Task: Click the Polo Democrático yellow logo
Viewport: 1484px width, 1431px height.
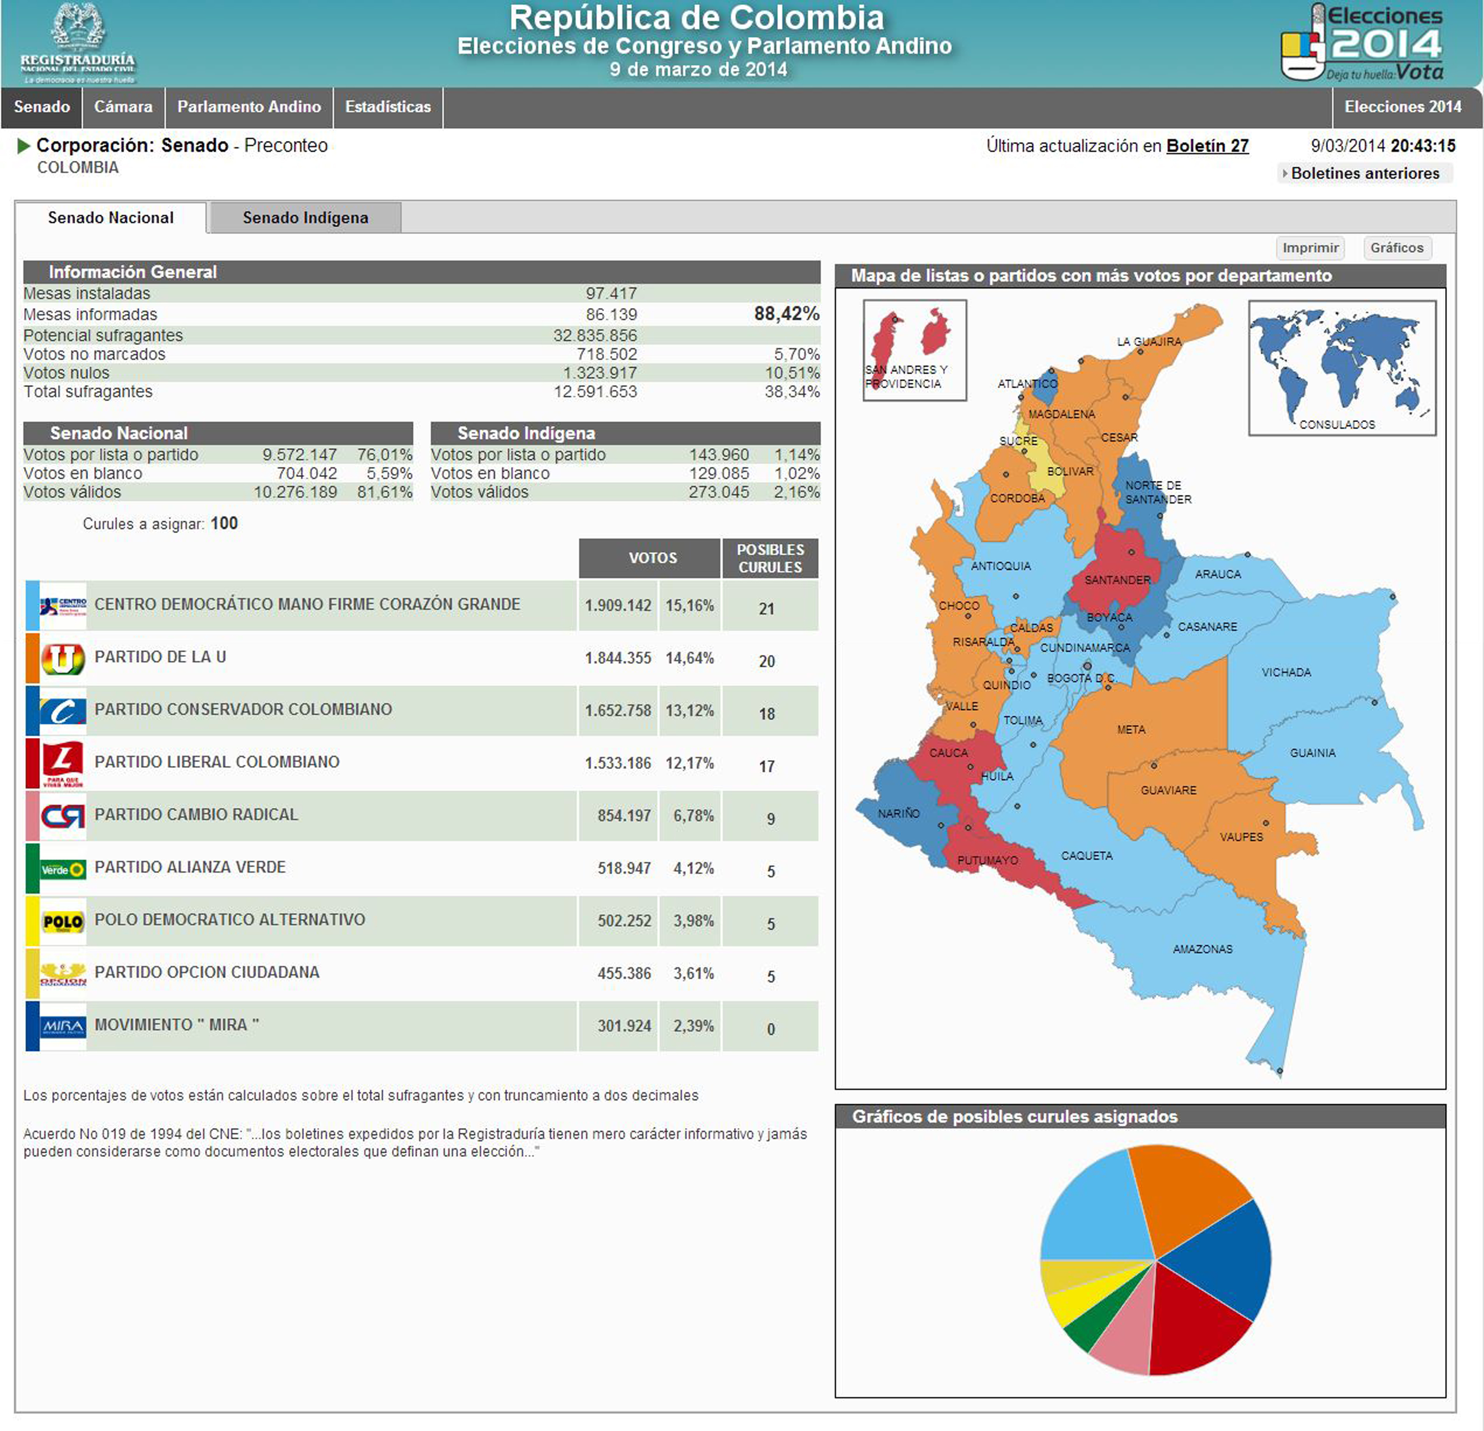Action: (63, 921)
